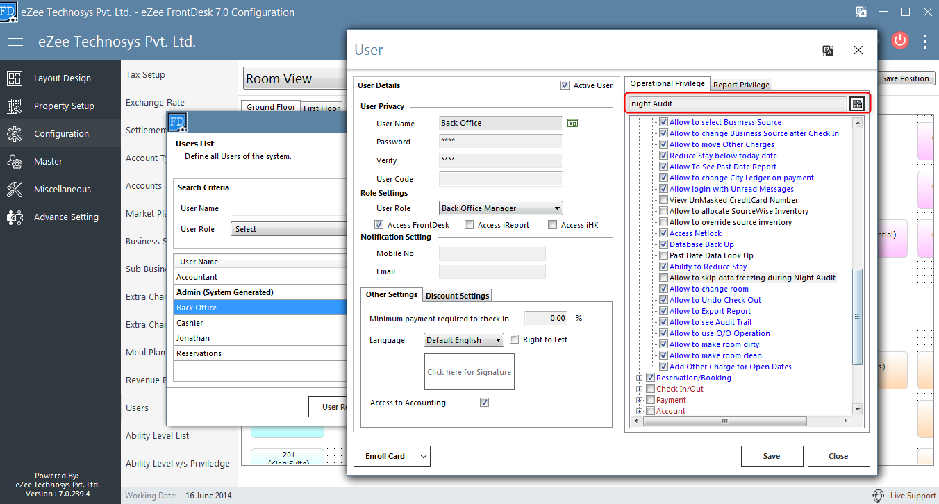Screen dimensions: 939x504
Task: Click the Miscellaneous tools icon
Action: pyautogui.click(x=15, y=189)
